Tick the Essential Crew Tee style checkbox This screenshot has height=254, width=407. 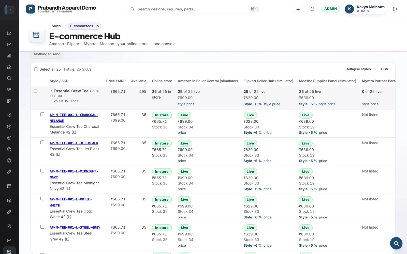(x=36, y=91)
